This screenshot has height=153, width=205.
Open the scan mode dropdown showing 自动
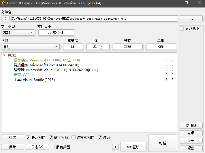pos(31,47)
